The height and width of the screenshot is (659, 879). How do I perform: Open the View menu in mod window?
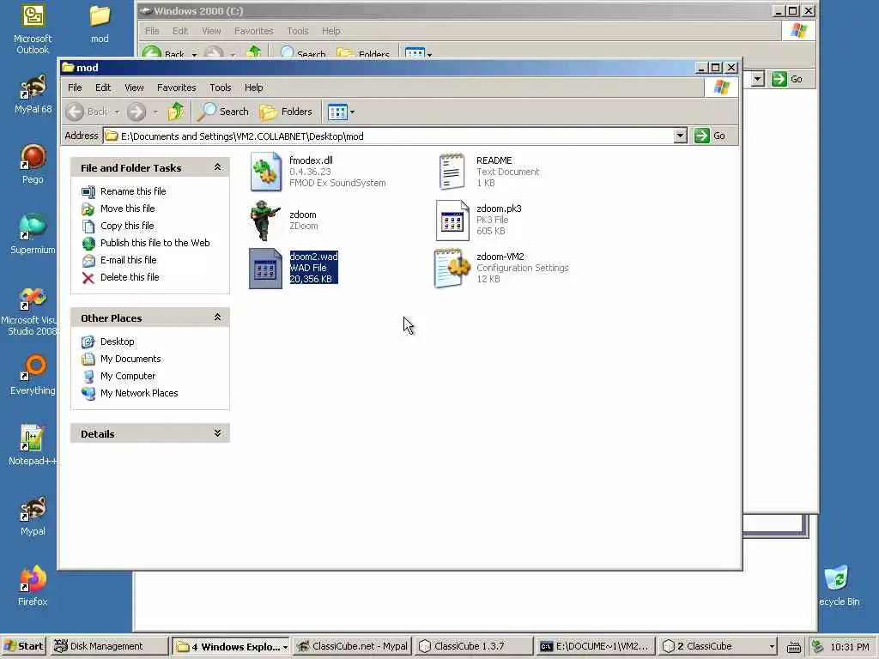[134, 88]
